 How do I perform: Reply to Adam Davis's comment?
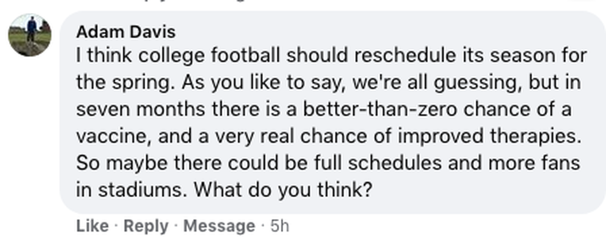(x=145, y=226)
